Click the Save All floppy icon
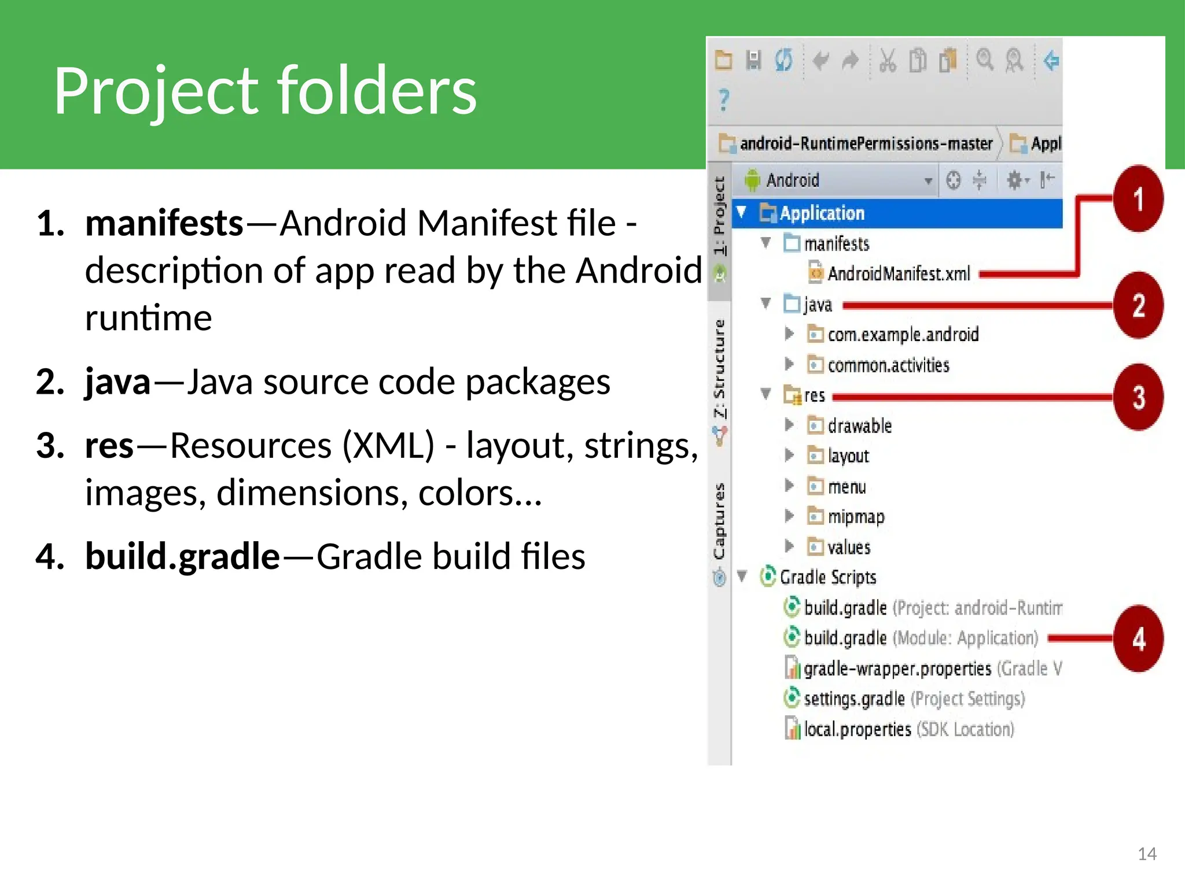Viewport: 1185px width, 888px height. pos(753,60)
